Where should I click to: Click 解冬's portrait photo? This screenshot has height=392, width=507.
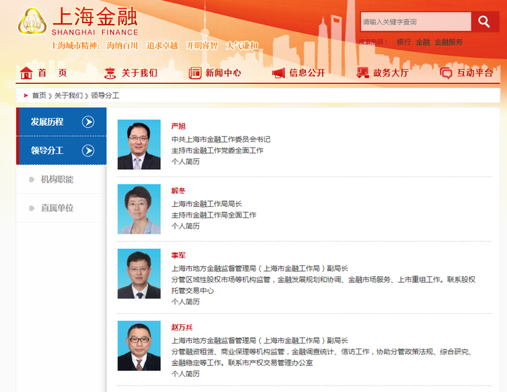[139, 209]
